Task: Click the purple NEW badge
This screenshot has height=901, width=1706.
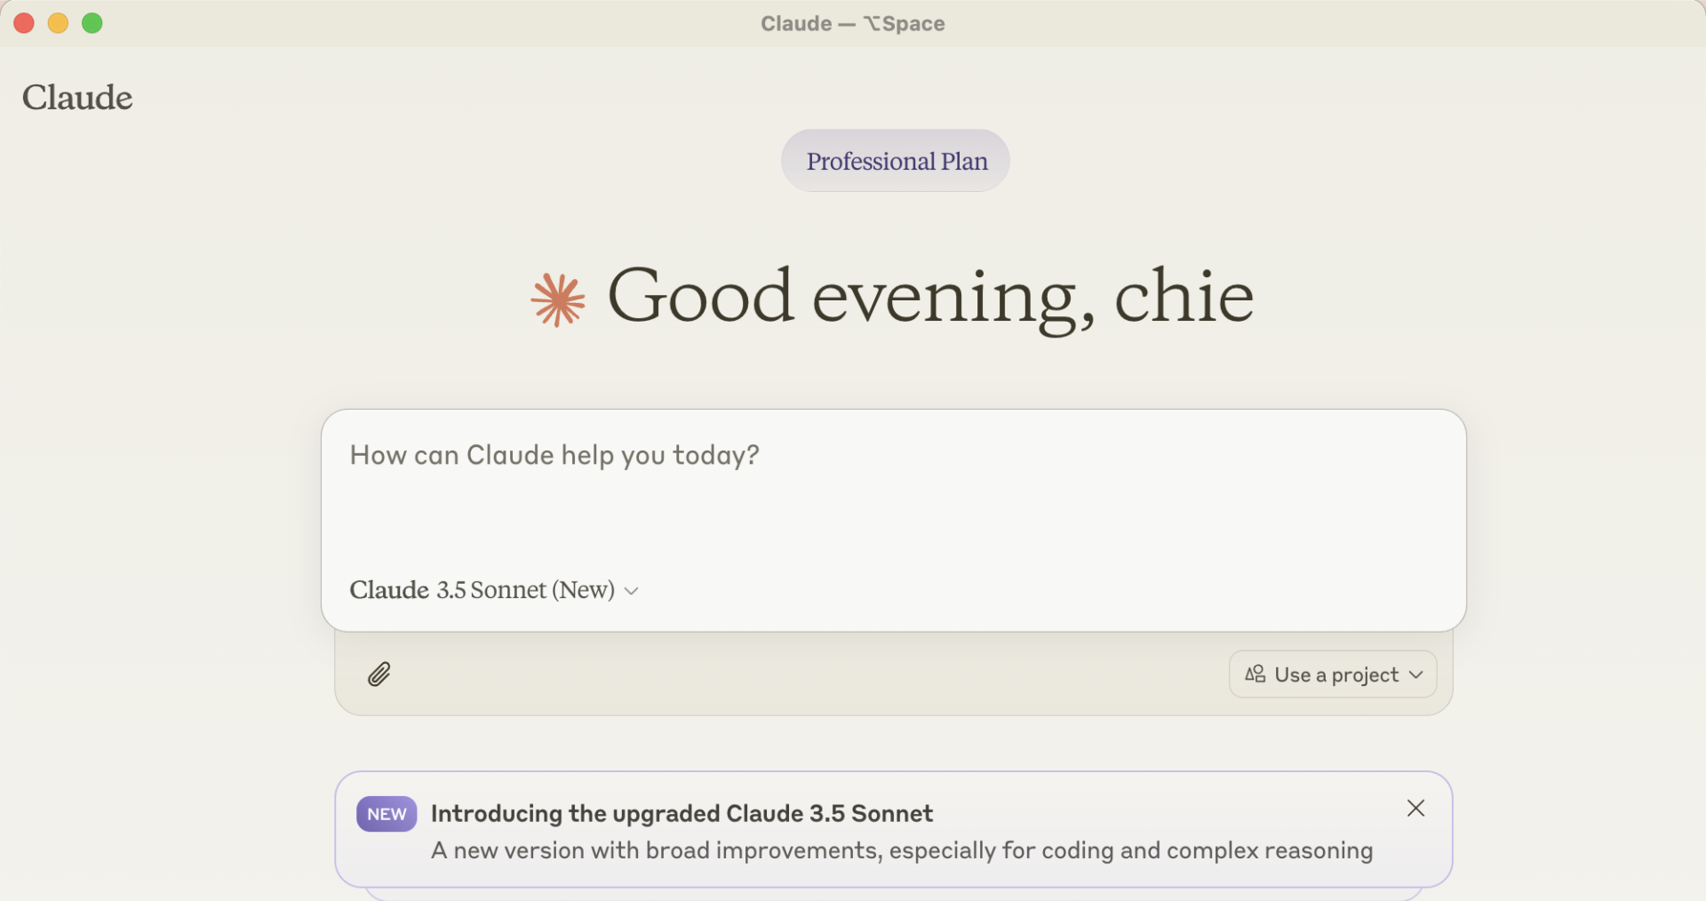Action: tap(387, 814)
